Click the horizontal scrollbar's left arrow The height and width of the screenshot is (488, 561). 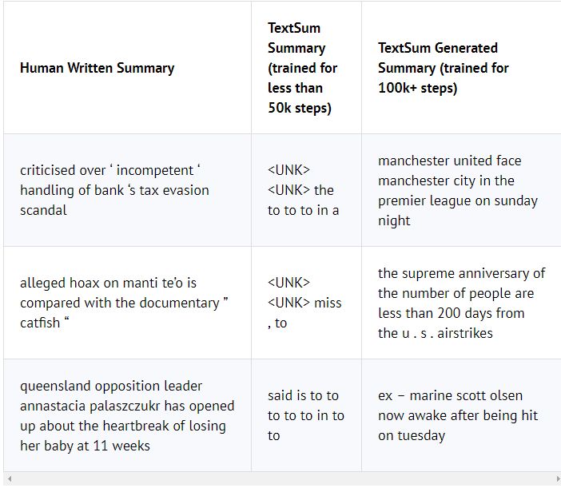click(x=10, y=479)
